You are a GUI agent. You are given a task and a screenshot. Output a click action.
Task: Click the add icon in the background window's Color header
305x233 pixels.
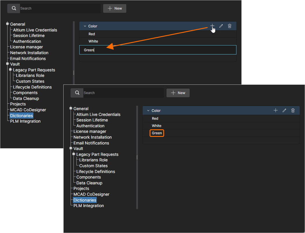coord(212,26)
